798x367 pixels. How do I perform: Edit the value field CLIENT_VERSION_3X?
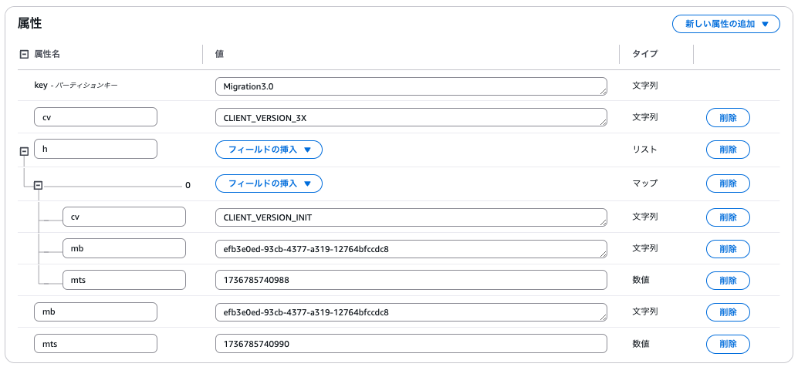tap(411, 117)
